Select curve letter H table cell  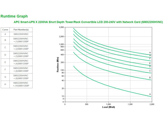(x=5, y=84)
